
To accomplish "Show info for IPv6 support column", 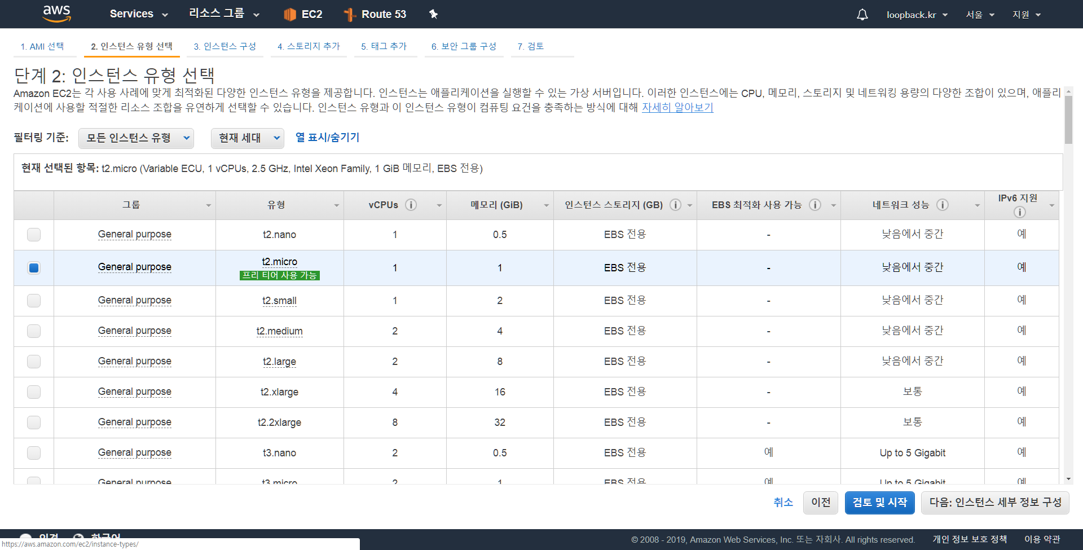I will (x=1019, y=212).
